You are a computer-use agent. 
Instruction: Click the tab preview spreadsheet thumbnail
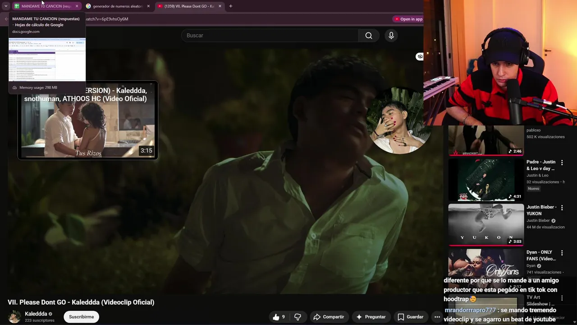coord(47,59)
